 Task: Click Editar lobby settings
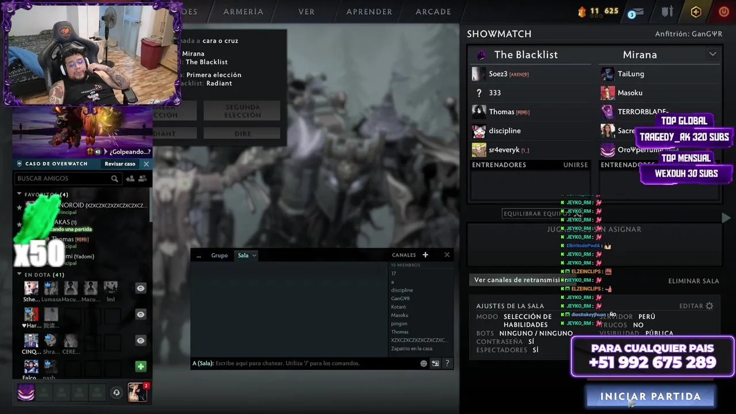point(691,306)
